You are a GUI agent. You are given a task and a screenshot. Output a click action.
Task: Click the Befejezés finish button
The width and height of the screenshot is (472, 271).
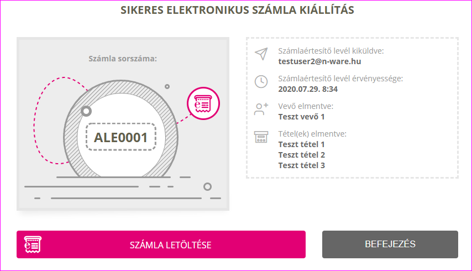(390, 244)
